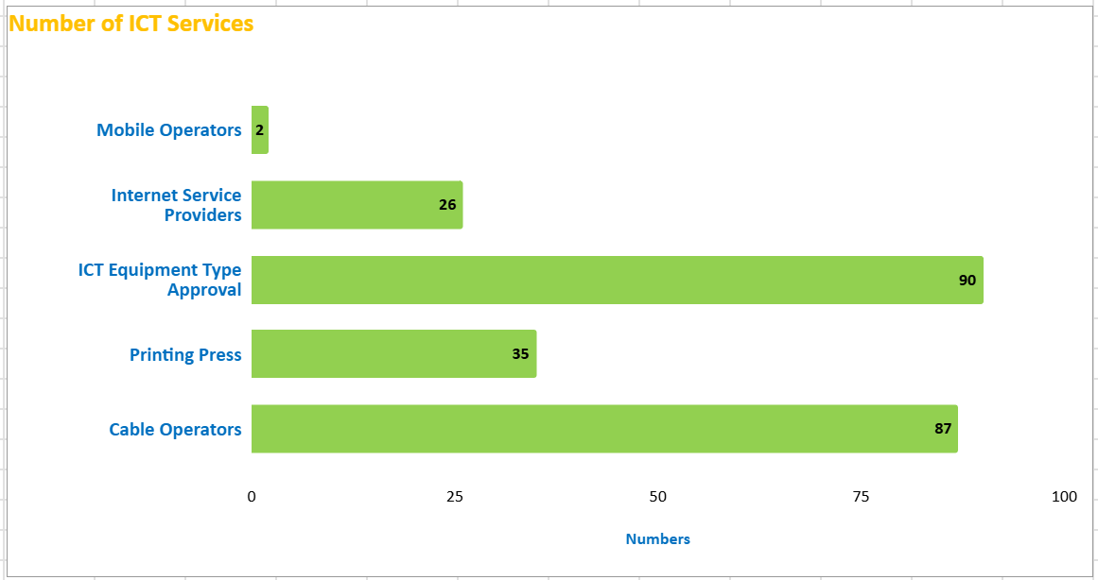Click the axis tick value 100

click(x=1064, y=497)
